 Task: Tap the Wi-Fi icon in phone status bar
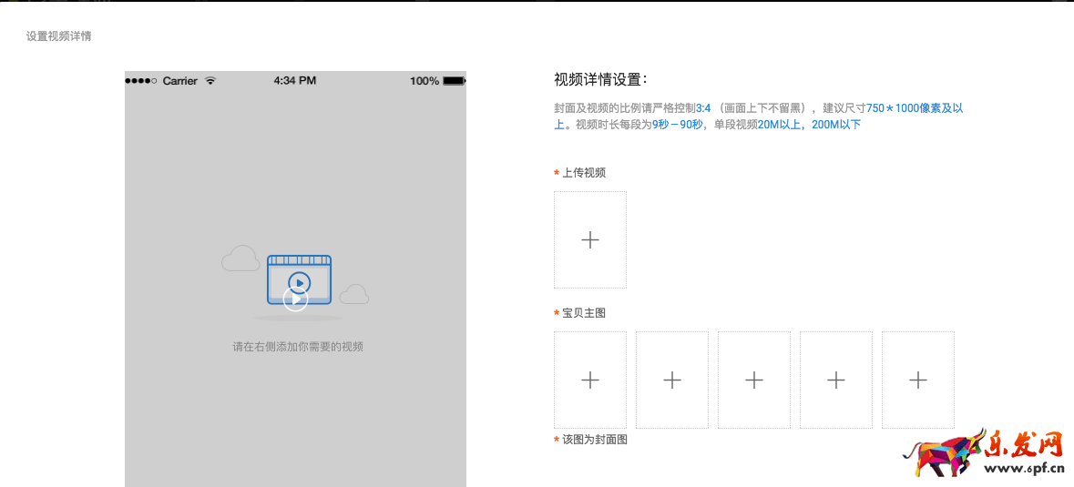coord(210,81)
